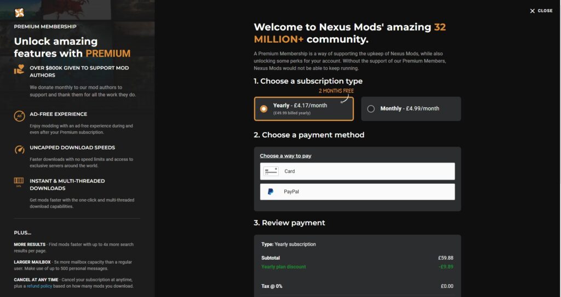Click the '2 MONTHS FREE' label

(x=336, y=91)
